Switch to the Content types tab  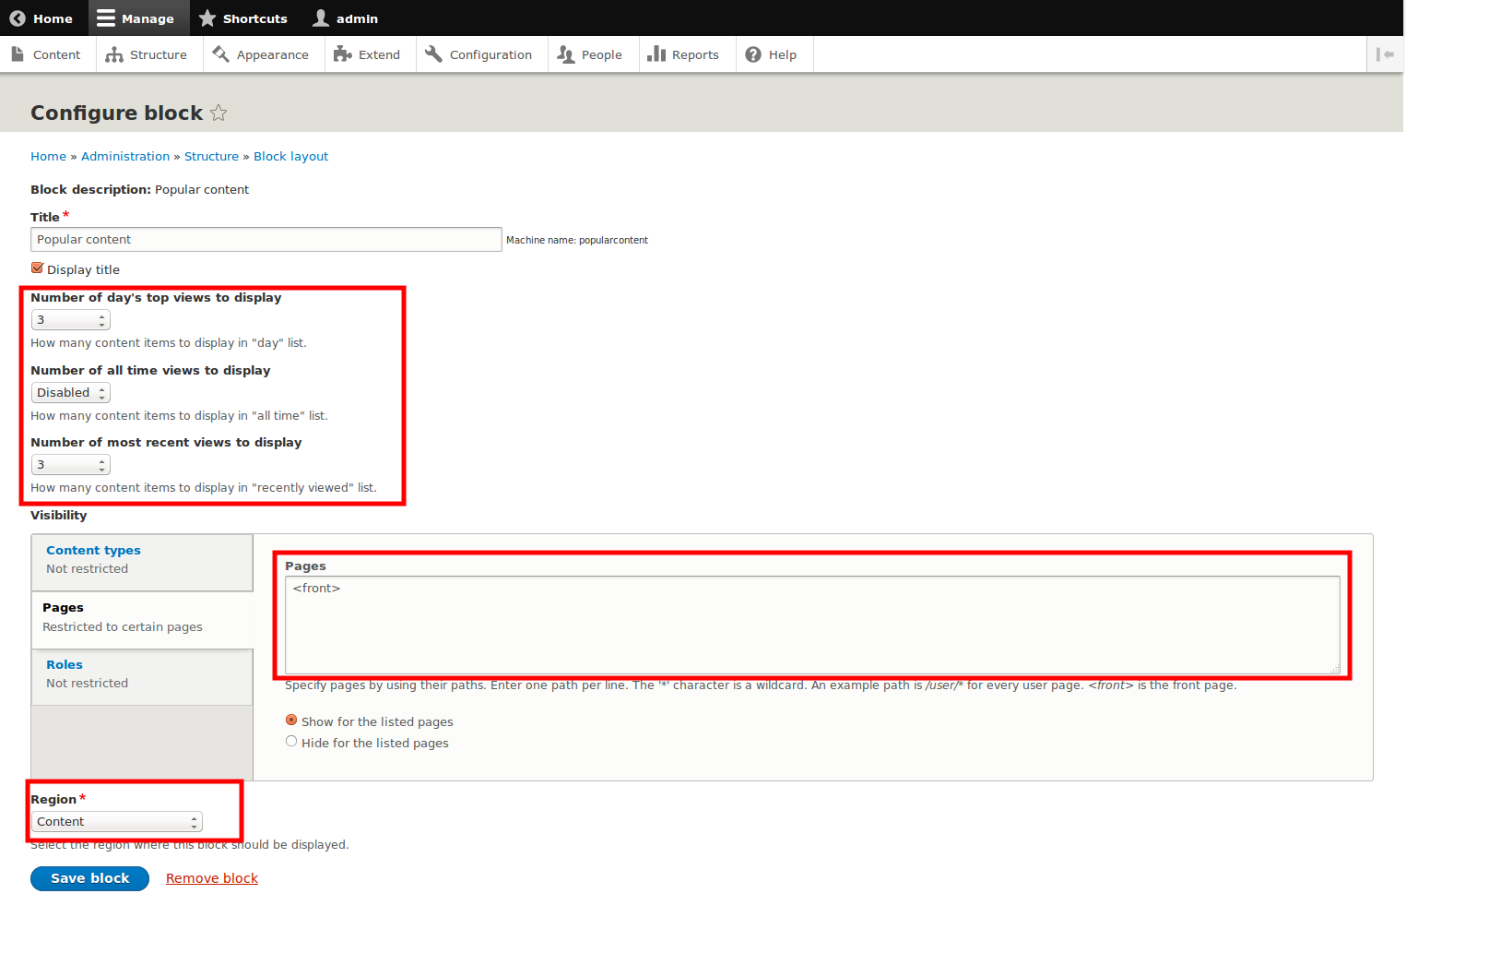pyautogui.click(x=92, y=550)
